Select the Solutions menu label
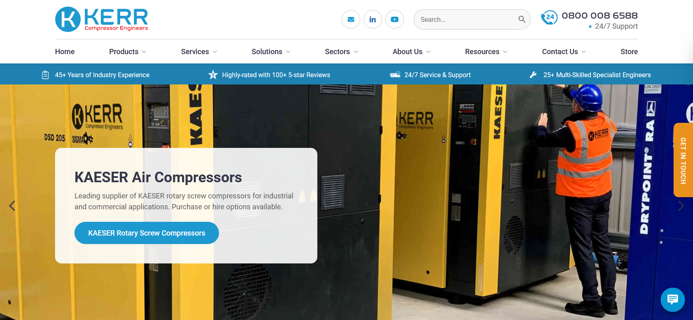 click(267, 52)
